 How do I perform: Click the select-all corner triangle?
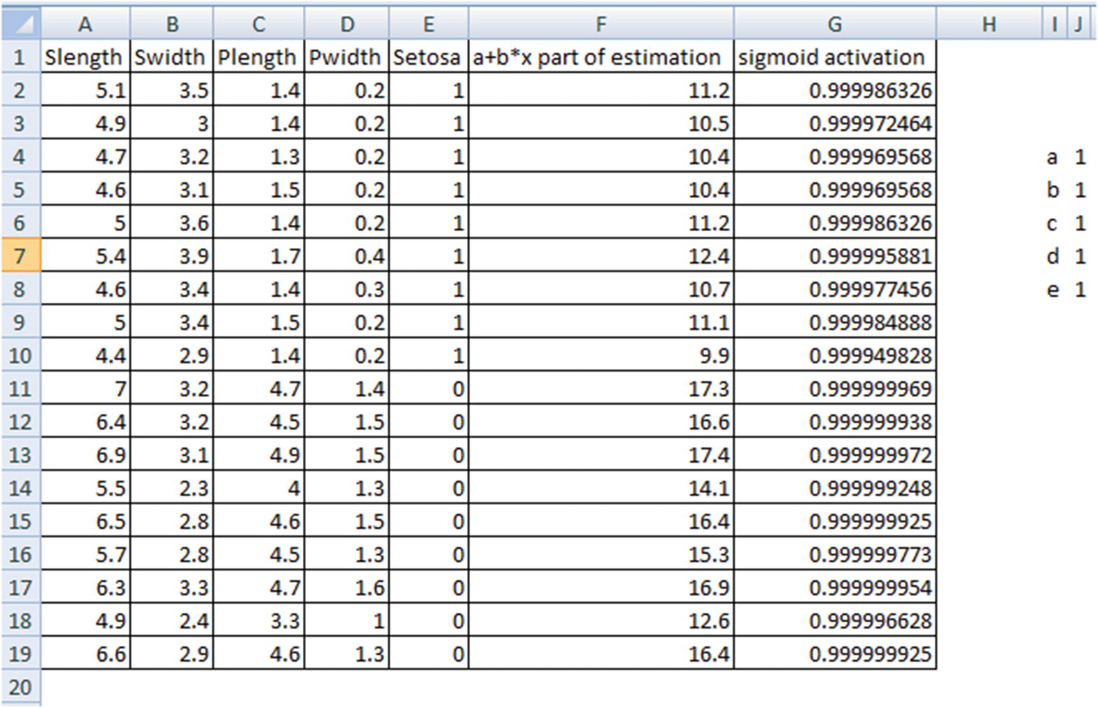(21, 24)
